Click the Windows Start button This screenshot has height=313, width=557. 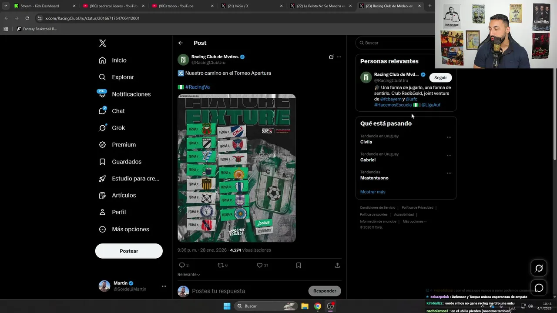pos(227,306)
